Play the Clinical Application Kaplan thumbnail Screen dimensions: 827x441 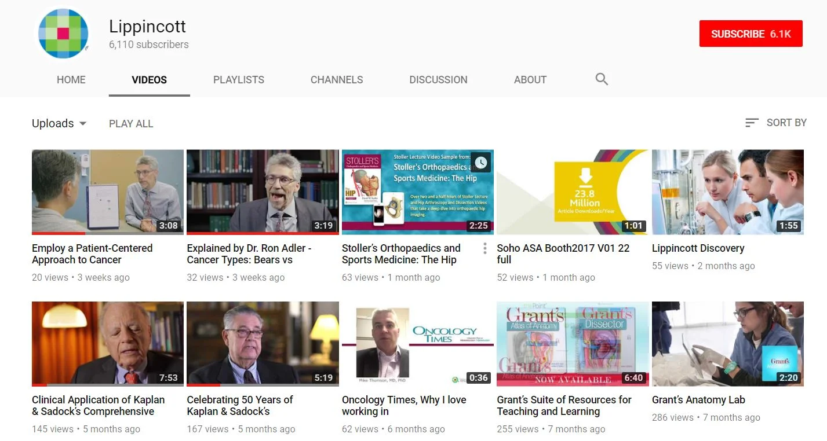(x=108, y=344)
